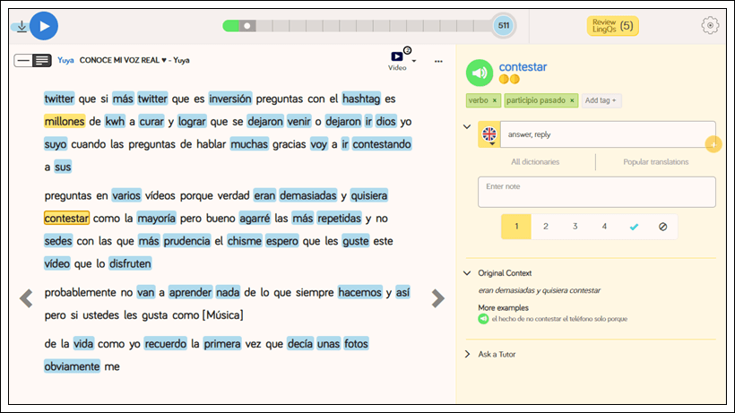
Task: Open the settings gear icon
Action: (710, 25)
